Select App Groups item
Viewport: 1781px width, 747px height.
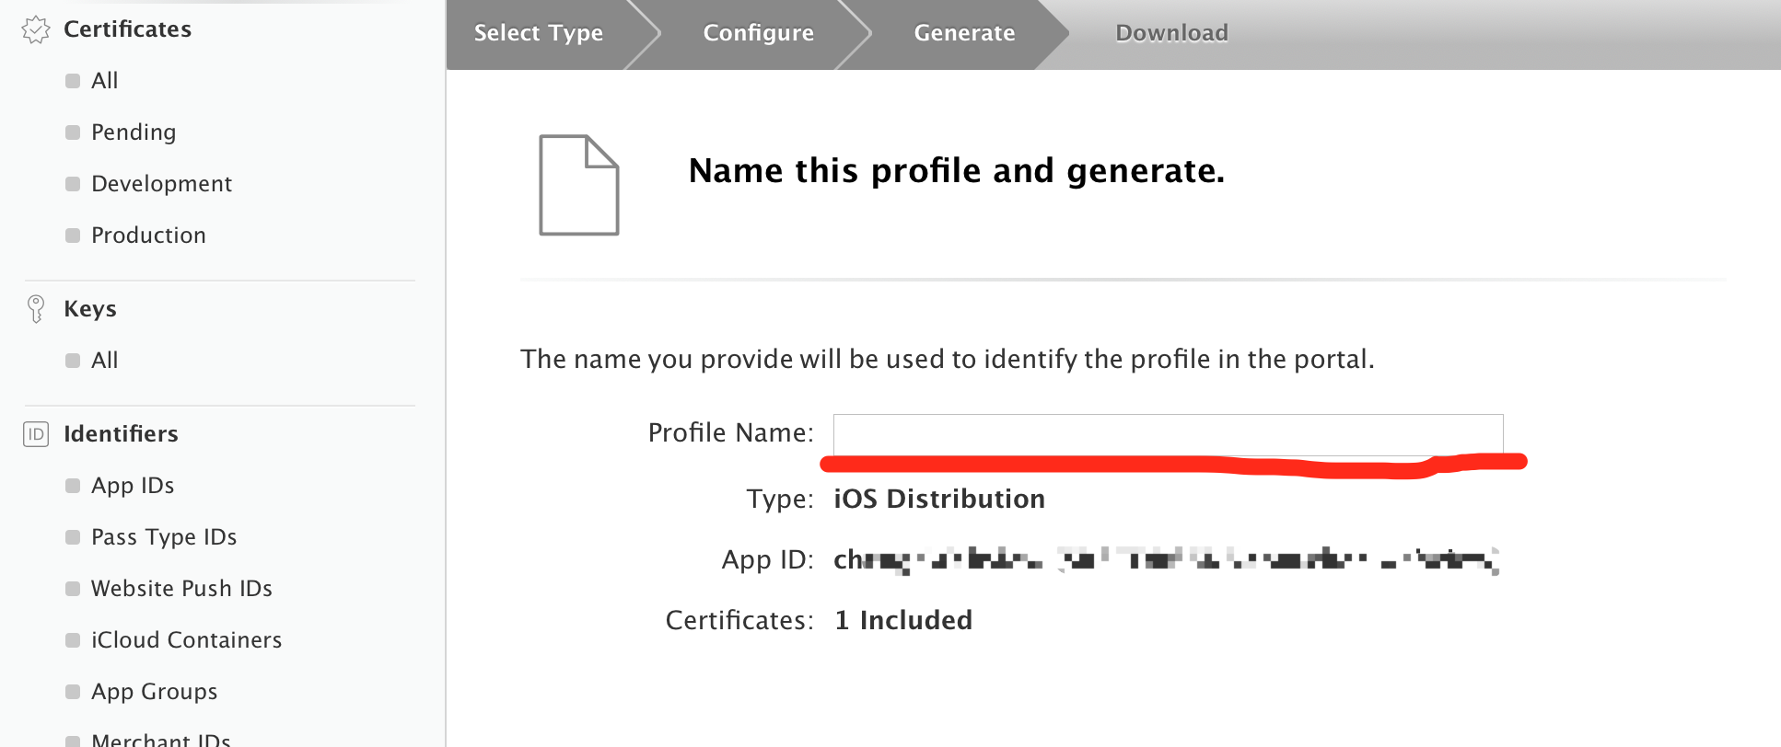click(154, 692)
